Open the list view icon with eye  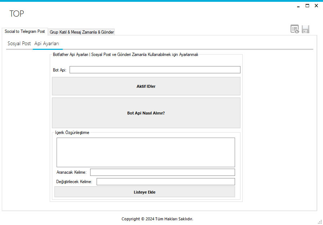pos(295,29)
